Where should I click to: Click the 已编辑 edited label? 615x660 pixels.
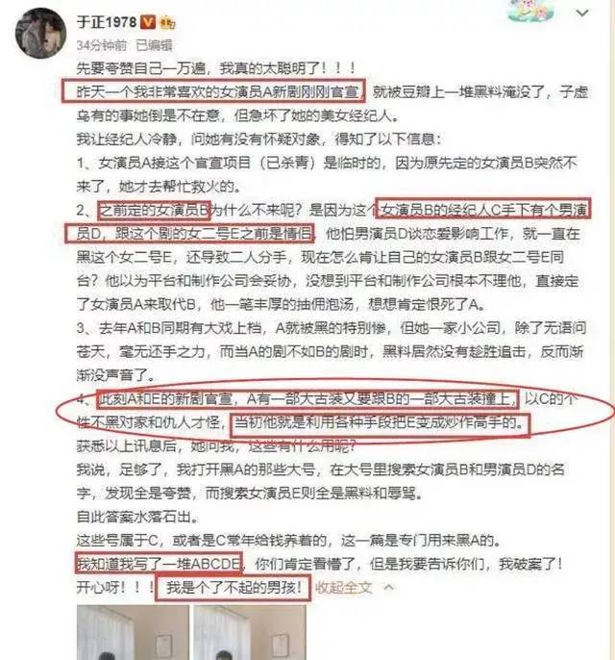(x=154, y=45)
